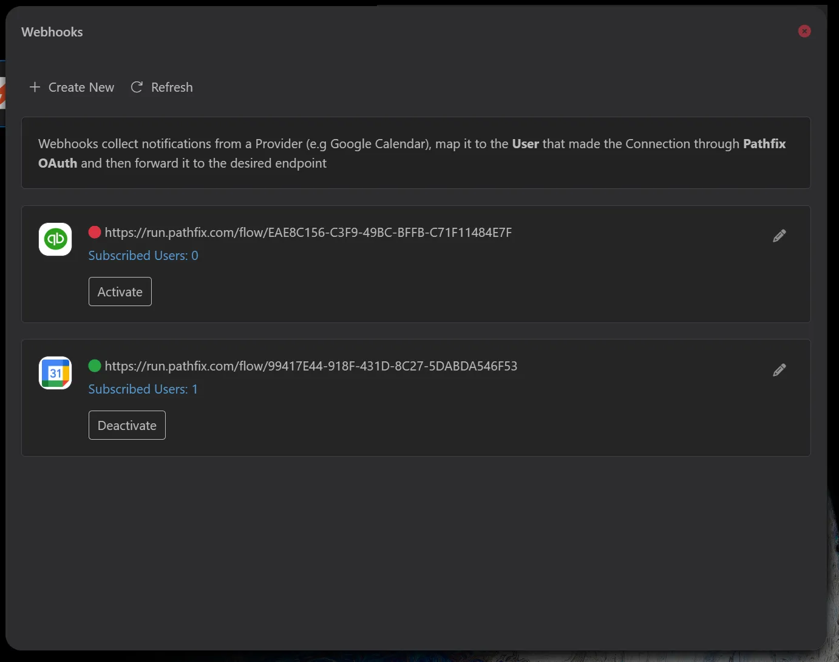Click the webhooks description text about Pathfix OAuth
The image size is (839, 662).
[412, 154]
